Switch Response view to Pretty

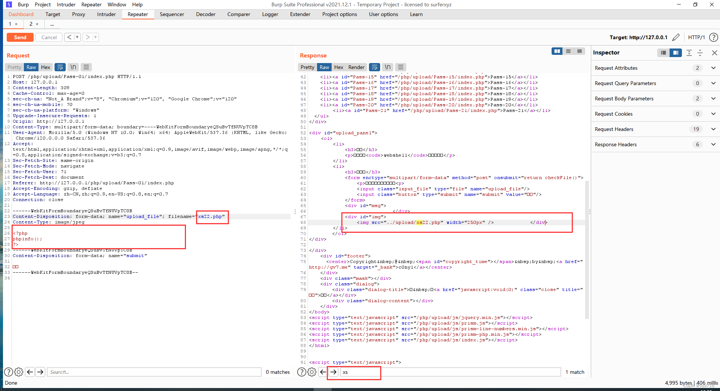point(307,67)
